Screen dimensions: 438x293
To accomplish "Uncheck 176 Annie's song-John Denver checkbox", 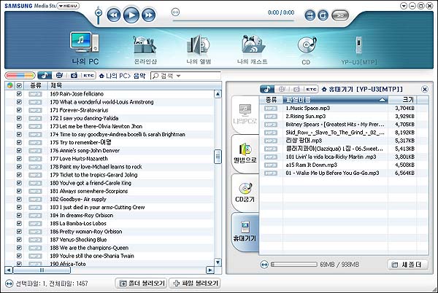I will 19,150.
